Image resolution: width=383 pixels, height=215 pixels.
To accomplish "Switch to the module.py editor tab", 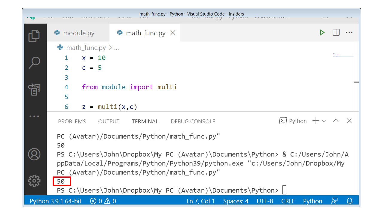I will (79, 33).
